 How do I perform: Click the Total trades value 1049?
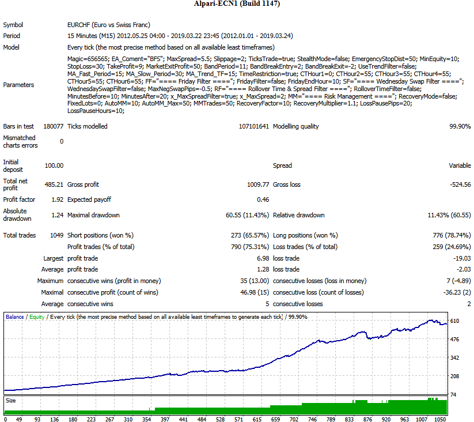pos(56,235)
